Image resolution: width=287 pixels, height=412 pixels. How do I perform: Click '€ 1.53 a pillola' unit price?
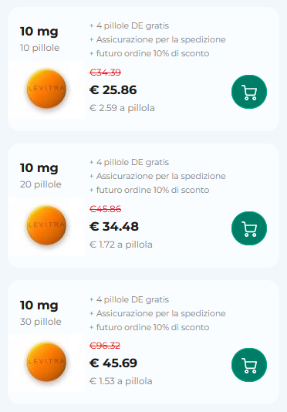(120, 381)
